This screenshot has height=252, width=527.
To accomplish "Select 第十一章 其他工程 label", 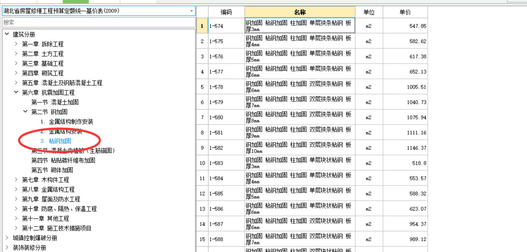I will pyautogui.click(x=45, y=218).
